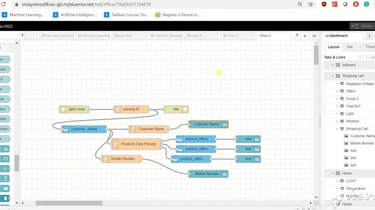Pick the gauge node in palette

(x=5, y=159)
